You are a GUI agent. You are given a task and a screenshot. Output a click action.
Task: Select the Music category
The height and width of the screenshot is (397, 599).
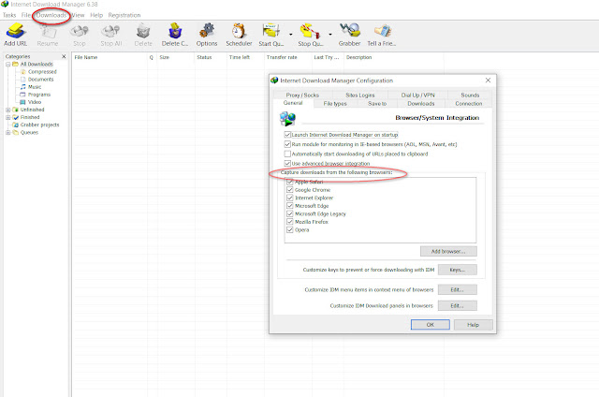(x=35, y=87)
